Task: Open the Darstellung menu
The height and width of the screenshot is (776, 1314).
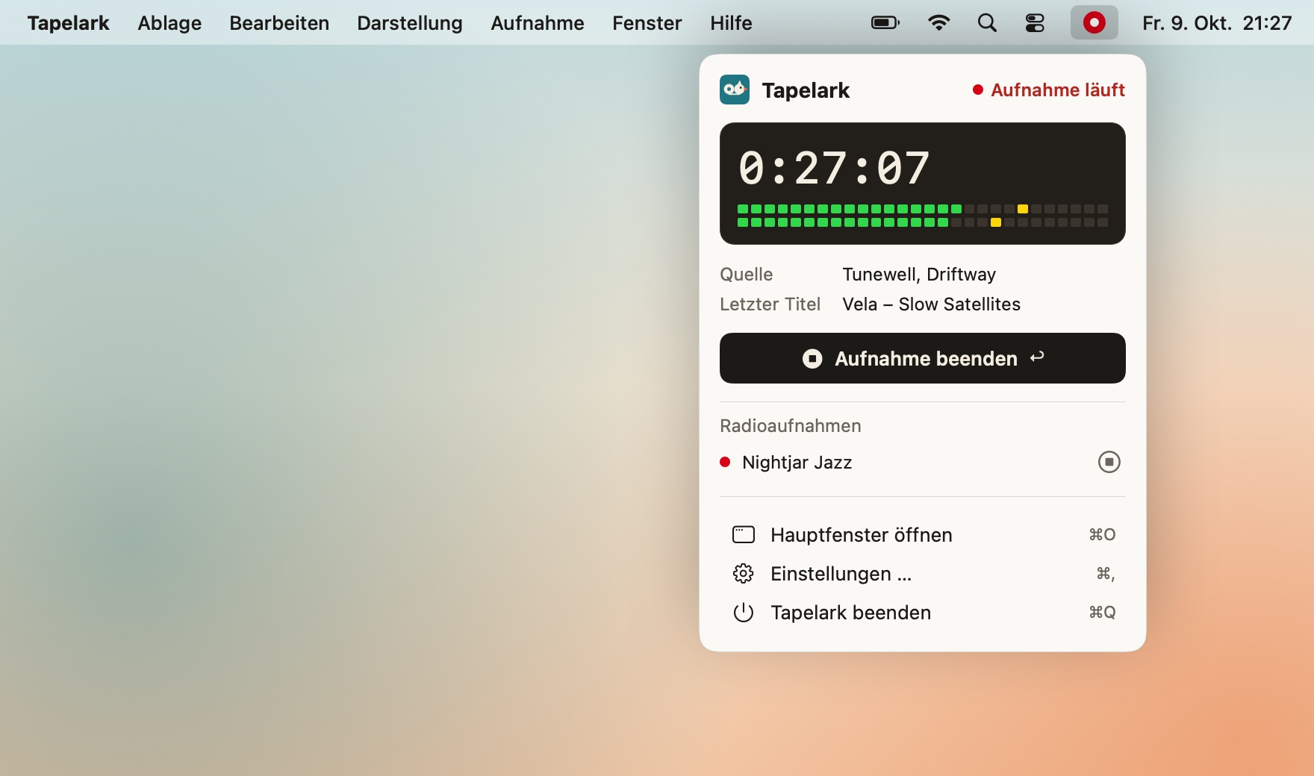Action: 410,23
